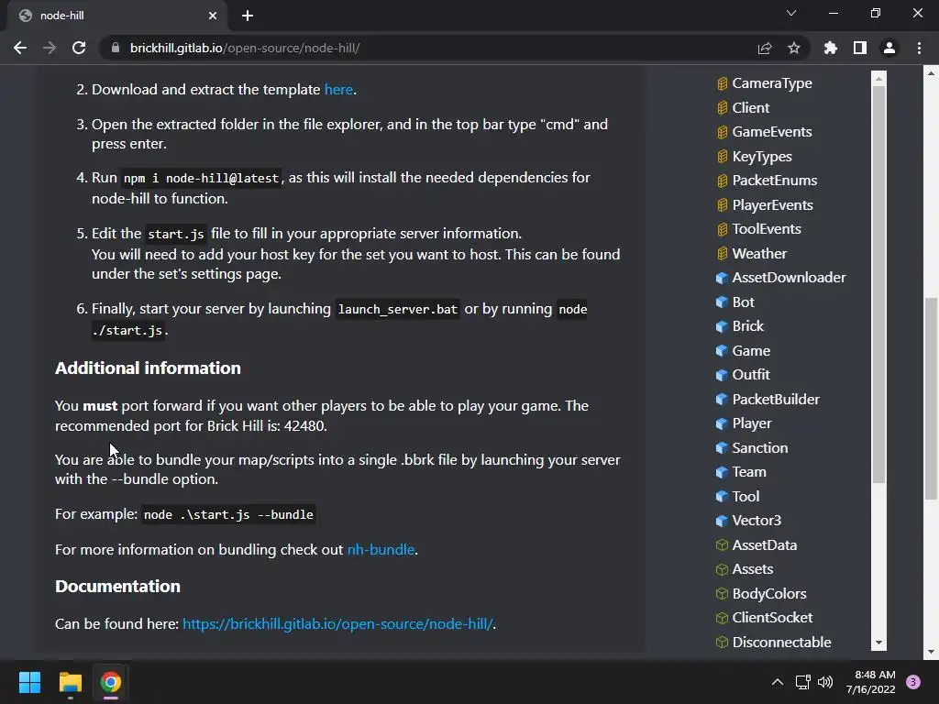Open the Chrome profile menu
The width and height of the screenshot is (939, 704).
[889, 48]
